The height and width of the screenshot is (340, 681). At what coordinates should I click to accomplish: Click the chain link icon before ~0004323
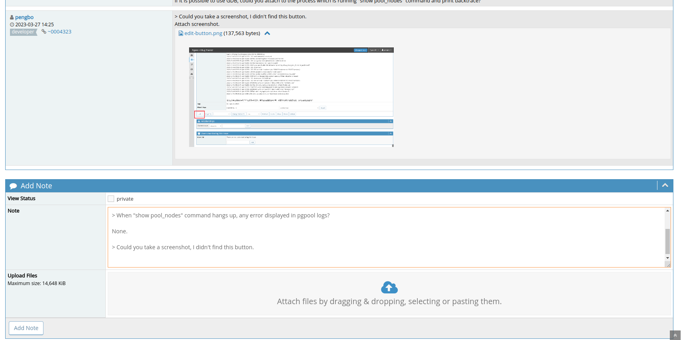(44, 32)
